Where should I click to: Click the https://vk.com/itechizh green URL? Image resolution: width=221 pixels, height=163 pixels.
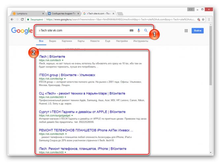tap(51, 134)
